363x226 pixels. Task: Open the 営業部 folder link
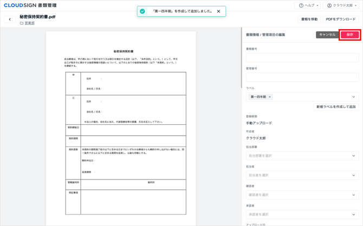30,23
